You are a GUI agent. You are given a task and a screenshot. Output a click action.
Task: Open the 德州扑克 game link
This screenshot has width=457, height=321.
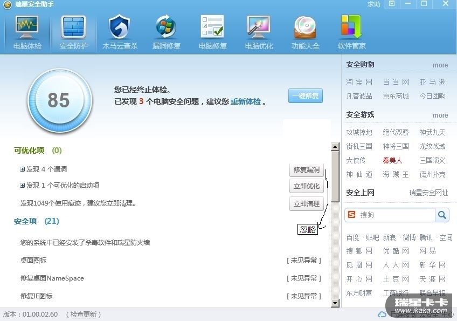[x=433, y=174]
